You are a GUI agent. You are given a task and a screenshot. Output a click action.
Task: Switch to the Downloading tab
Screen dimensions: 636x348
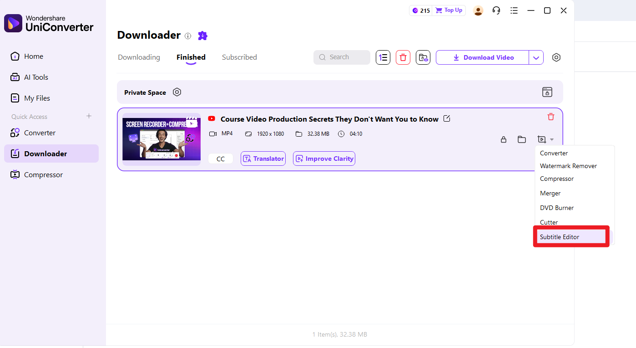[x=139, y=57]
